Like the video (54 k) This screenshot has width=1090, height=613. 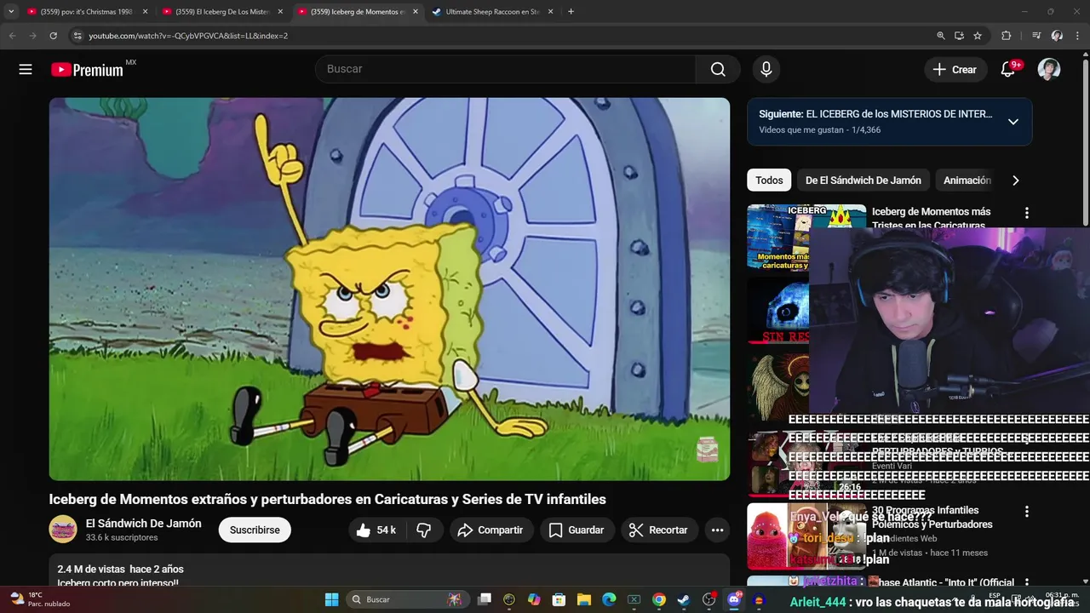[x=376, y=530]
